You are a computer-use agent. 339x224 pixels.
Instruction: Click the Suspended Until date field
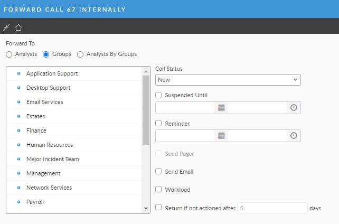coord(185,107)
